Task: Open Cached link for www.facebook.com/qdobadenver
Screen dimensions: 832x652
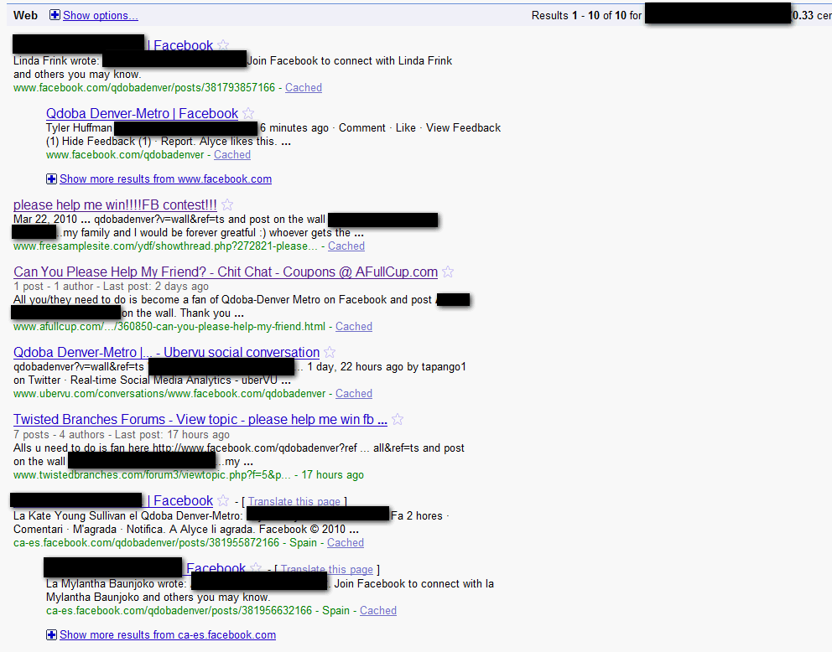Action: 232,155
